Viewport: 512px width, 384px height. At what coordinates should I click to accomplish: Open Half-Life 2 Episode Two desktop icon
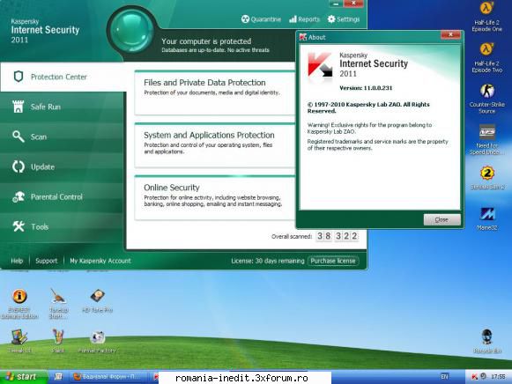pyautogui.click(x=486, y=57)
